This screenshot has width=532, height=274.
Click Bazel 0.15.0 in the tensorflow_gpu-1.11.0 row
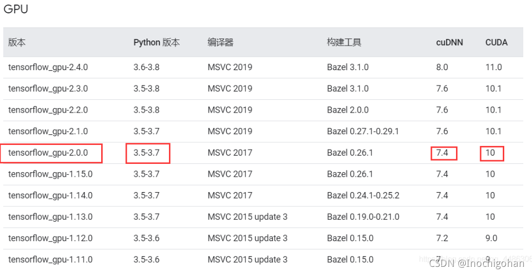click(350, 260)
